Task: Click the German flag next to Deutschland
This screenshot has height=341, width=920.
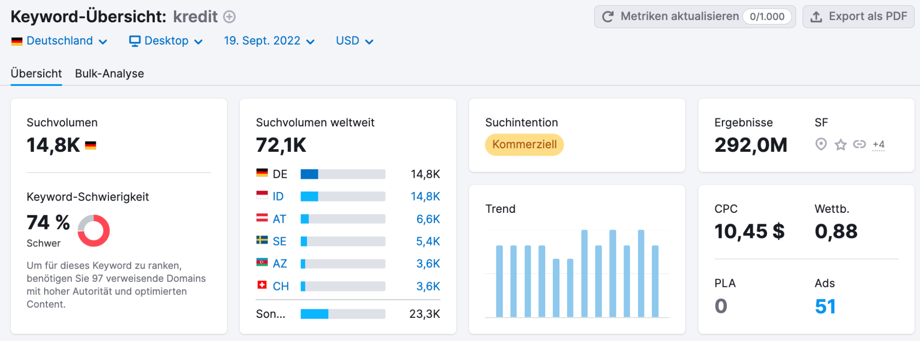Action: [17, 41]
